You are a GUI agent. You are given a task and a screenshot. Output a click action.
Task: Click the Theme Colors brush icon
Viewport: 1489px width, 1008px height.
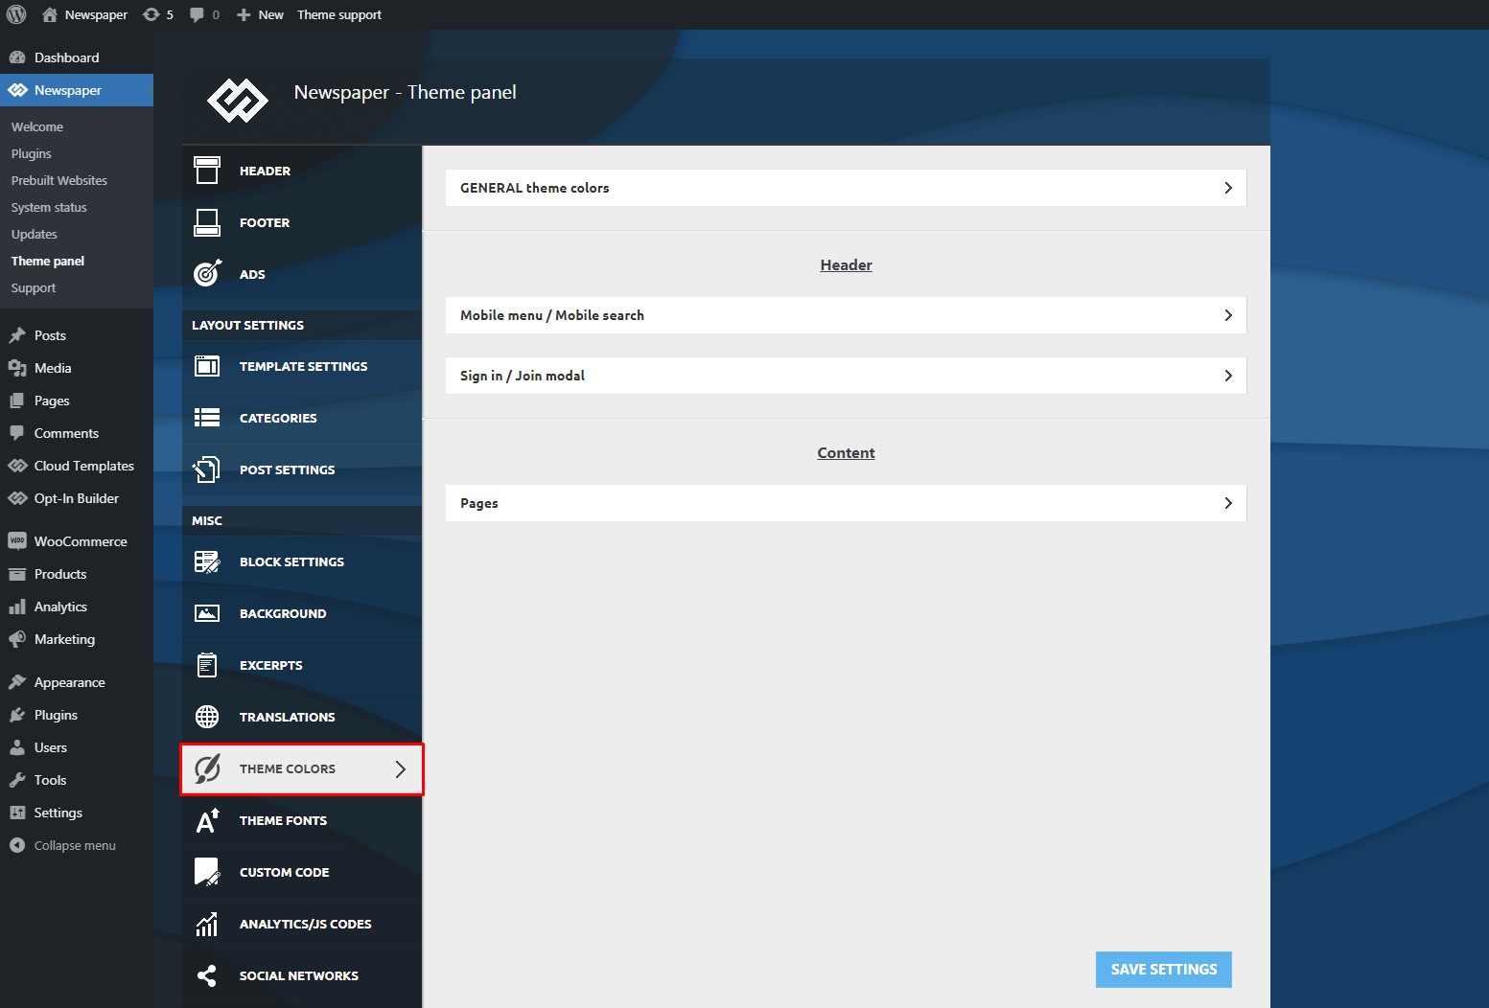(x=207, y=768)
